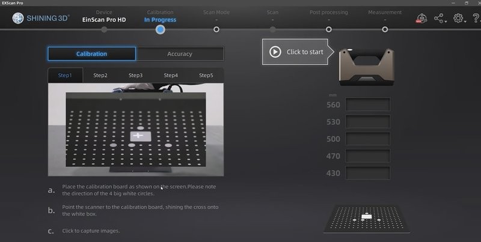Viewport: 481px width, 242px height.
Task: Switch to the Accuracy tab
Action: click(x=180, y=54)
